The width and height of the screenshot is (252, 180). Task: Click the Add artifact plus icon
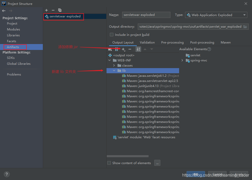click(46, 10)
